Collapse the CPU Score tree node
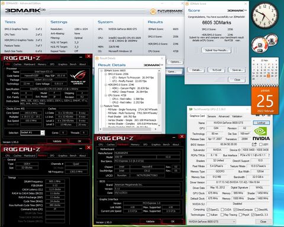The height and width of the screenshot is (227, 284). click(x=106, y=95)
